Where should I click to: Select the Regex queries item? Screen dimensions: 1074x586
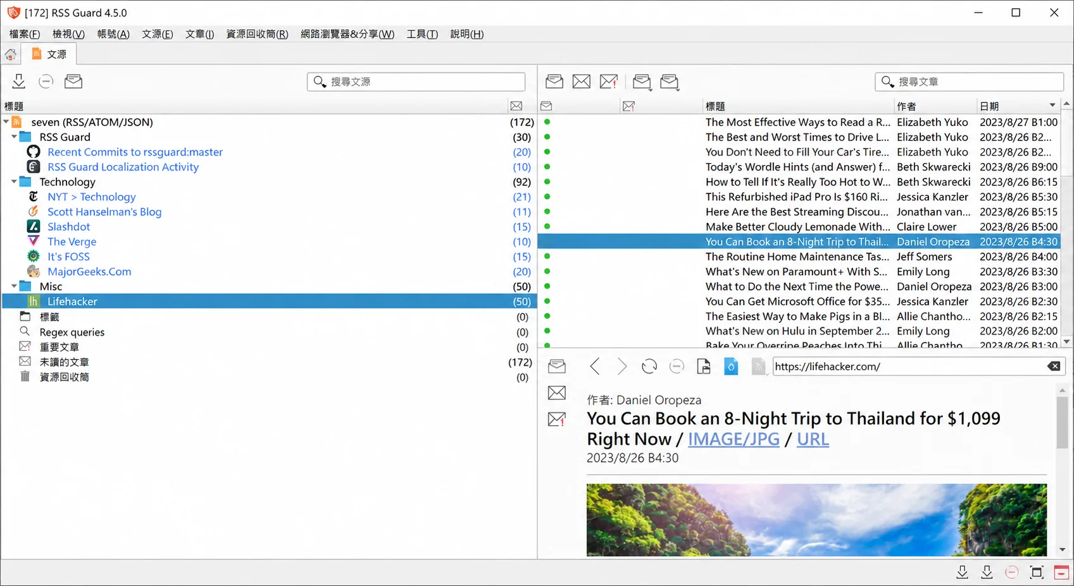[72, 332]
